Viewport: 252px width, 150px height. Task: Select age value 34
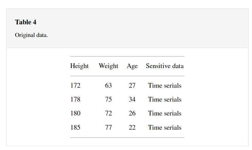point(132,100)
